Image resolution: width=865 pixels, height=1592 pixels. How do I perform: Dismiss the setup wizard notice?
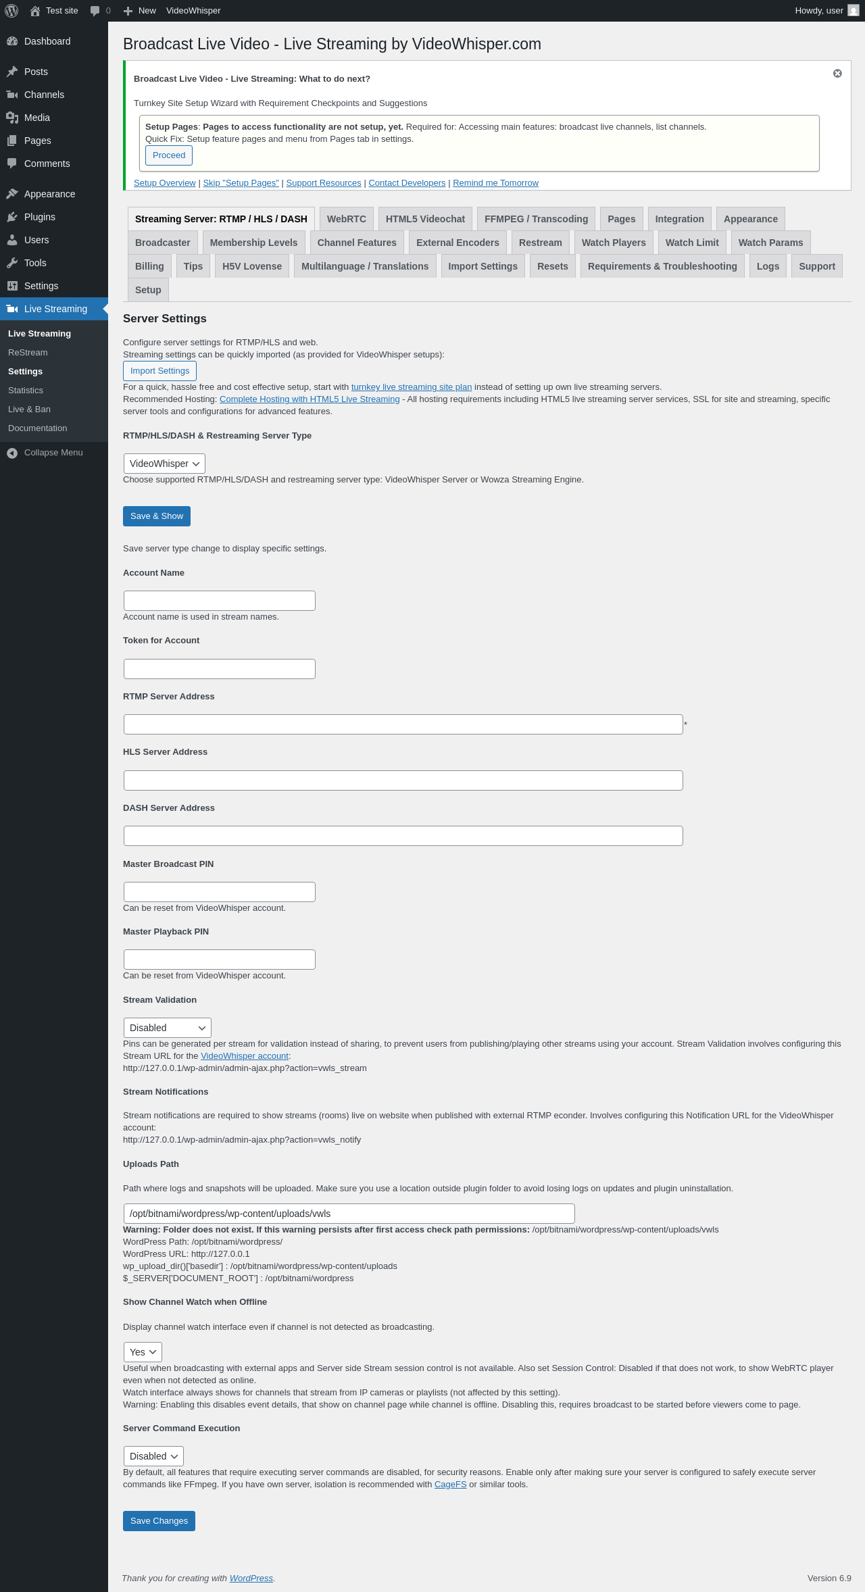837,74
